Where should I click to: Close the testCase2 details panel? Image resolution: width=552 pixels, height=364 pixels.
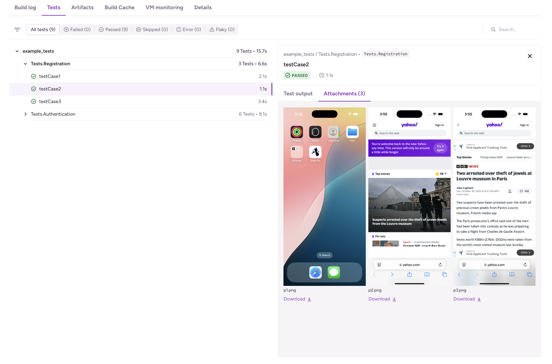click(530, 56)
